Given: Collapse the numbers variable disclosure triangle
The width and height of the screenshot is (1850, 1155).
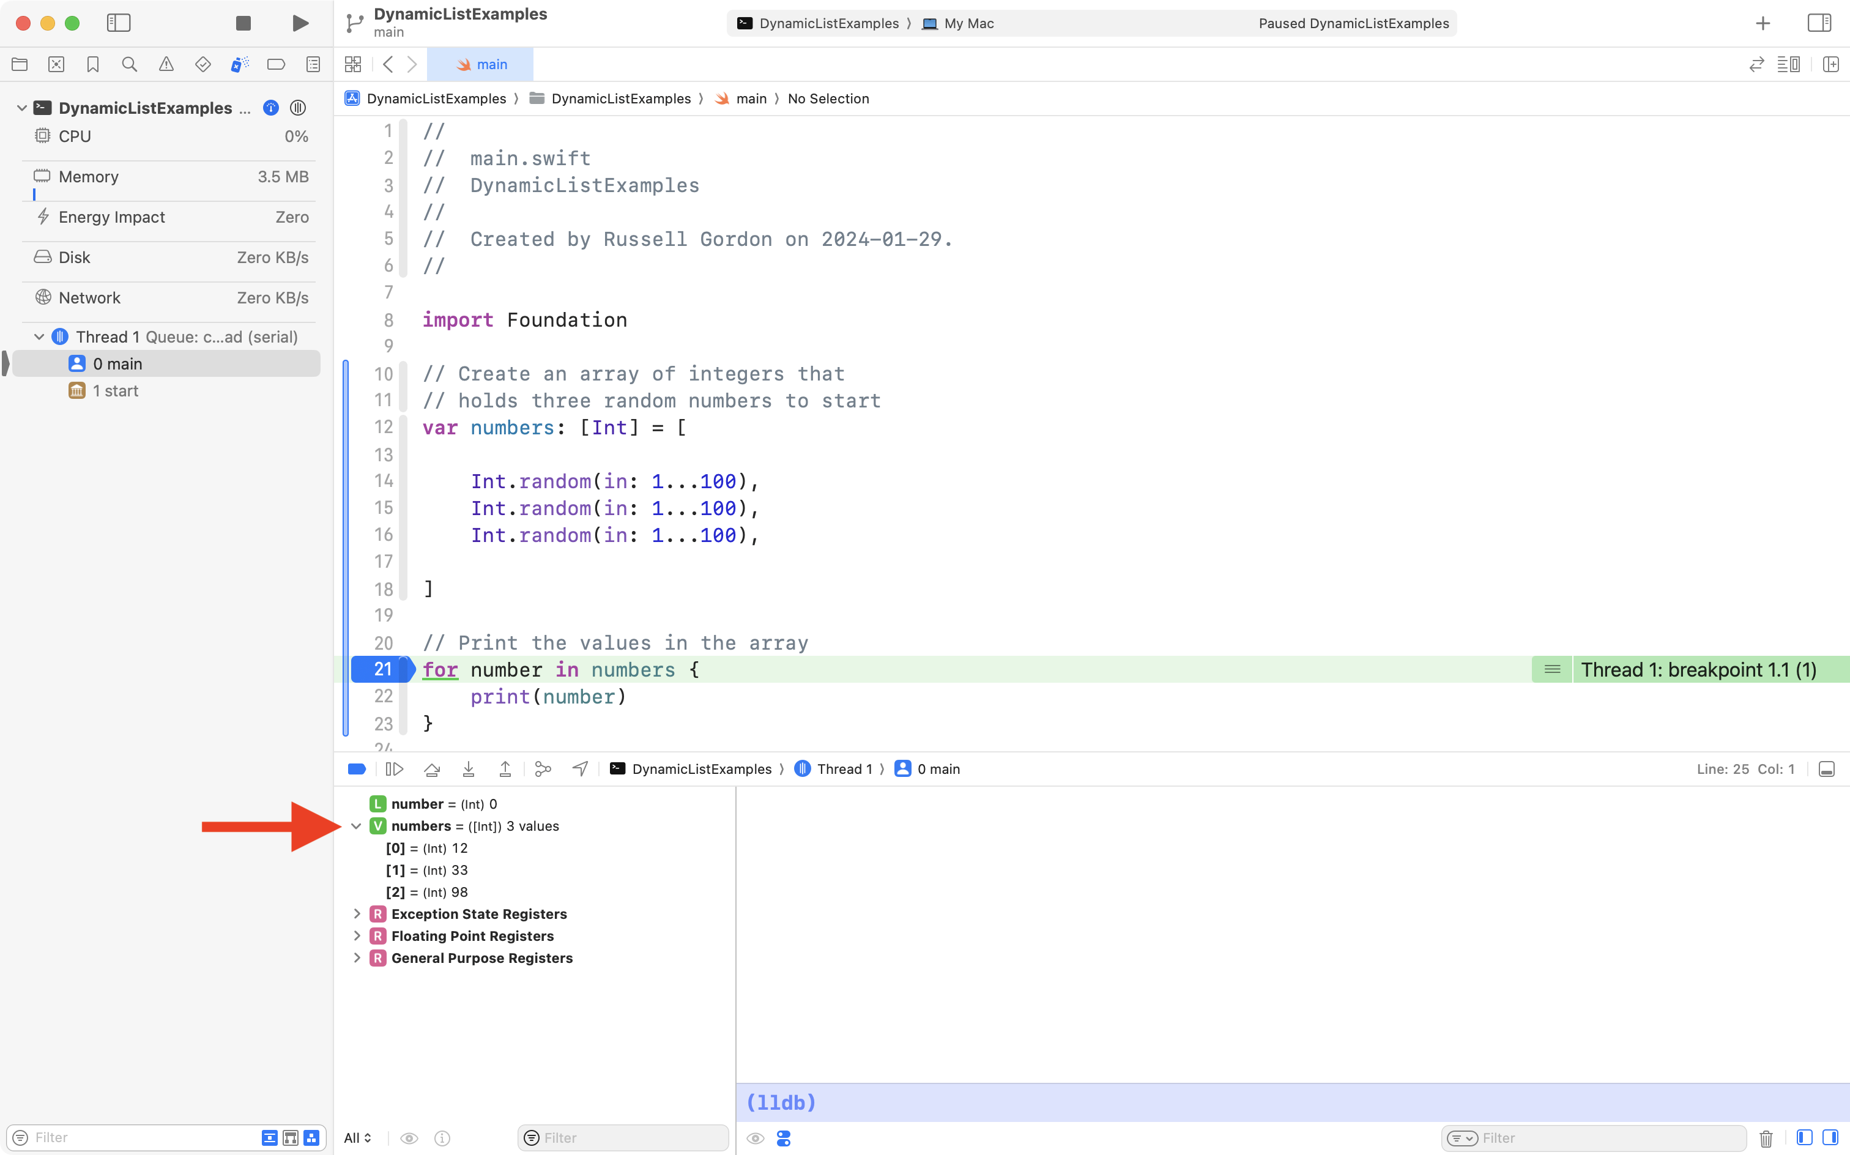Looking at the screenshot, I should click(x=356, y=826).
